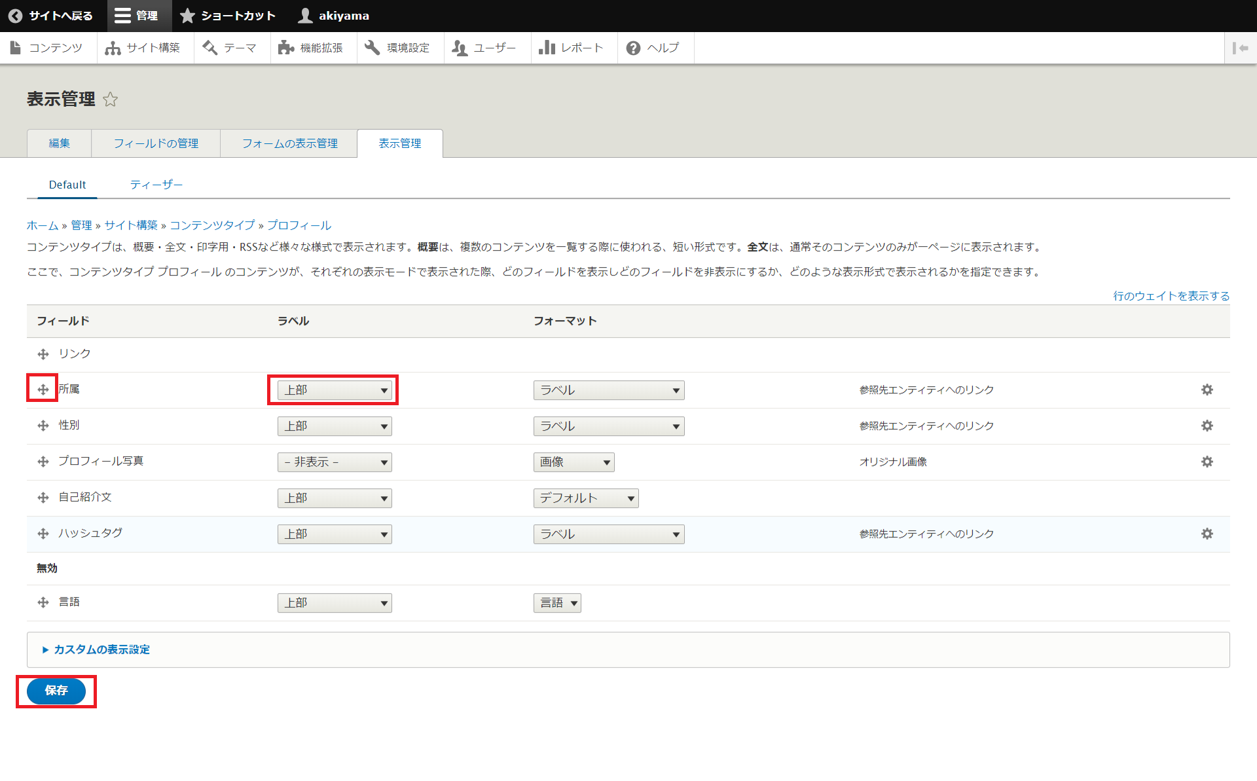Click the drag handle for 自己紹介文
Viewport: 1257px width, 781px height.
43,498
